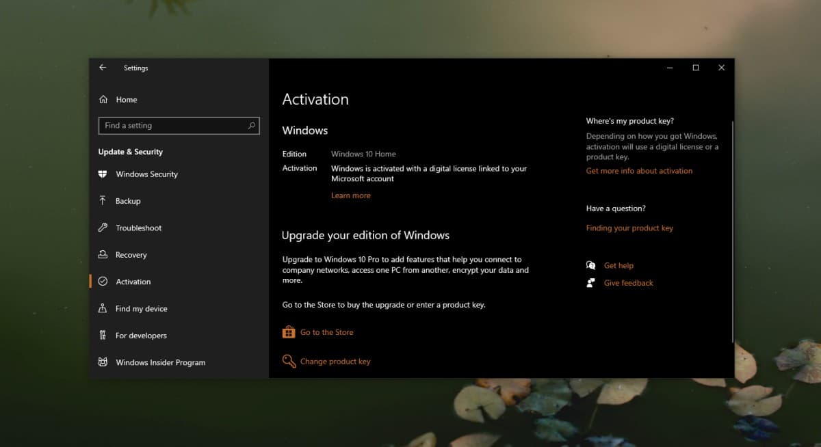Follow the Learn more link
Image resolution: width=821 pixels, height=447 pixels.
click(x=351, y=195)
